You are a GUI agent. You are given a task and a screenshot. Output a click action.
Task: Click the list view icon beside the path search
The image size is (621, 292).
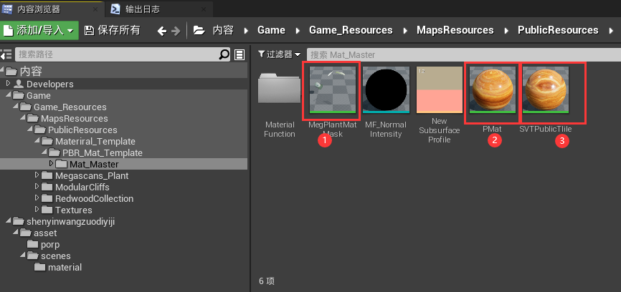240,54
